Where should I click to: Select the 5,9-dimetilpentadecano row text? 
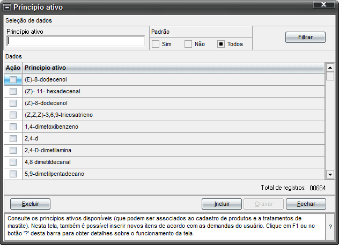[54, 174]
